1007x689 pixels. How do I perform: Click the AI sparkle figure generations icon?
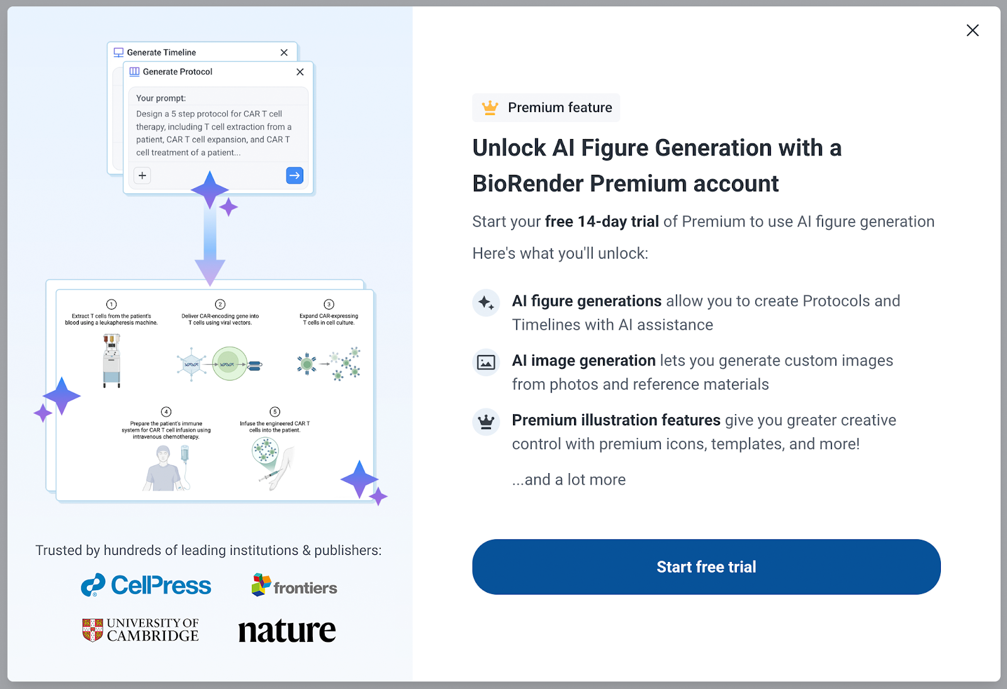(x=486, y=303)
